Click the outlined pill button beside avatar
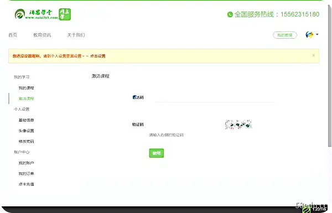 point(285,35)
